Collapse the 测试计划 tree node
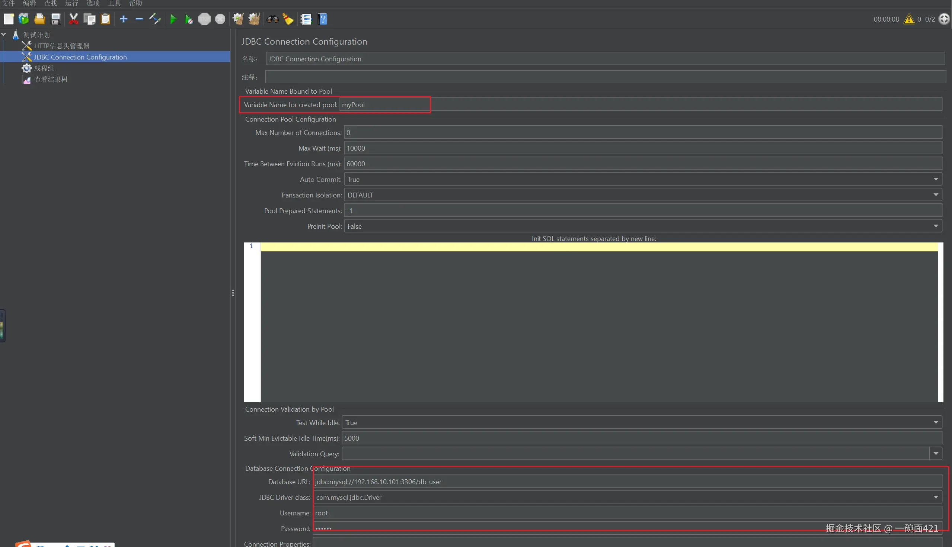Image resolution: width=952 pixels, height=547 pixels. (4, 35)
